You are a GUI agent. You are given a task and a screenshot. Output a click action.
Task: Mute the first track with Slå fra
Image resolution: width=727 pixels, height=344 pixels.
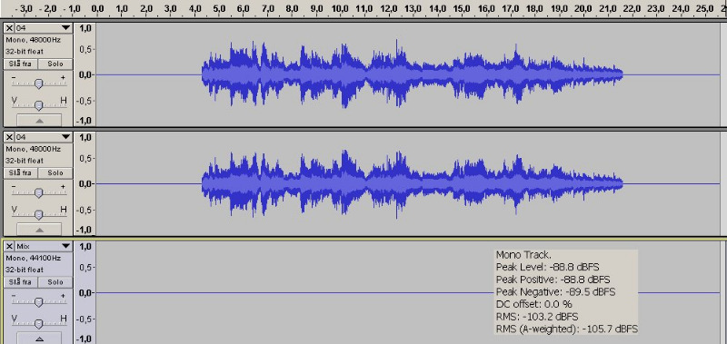click(x=21, y=64)
